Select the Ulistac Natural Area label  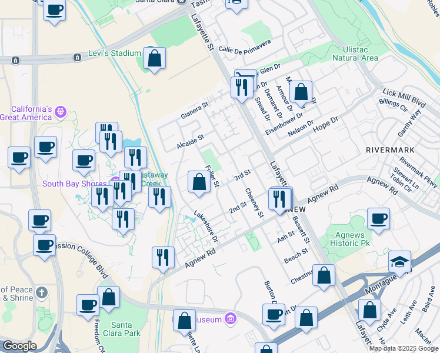click(355, 54)
